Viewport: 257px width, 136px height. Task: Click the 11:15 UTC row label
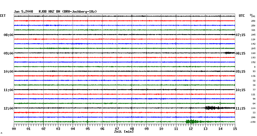[240, 108]
